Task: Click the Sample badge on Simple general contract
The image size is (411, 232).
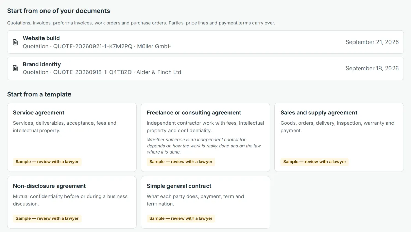Action: (x=181, y=218)
